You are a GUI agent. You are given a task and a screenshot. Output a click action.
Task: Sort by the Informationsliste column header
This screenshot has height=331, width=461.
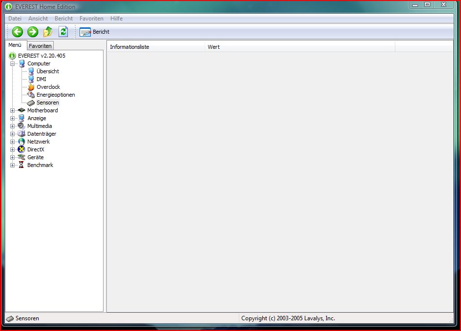point(156,47)
